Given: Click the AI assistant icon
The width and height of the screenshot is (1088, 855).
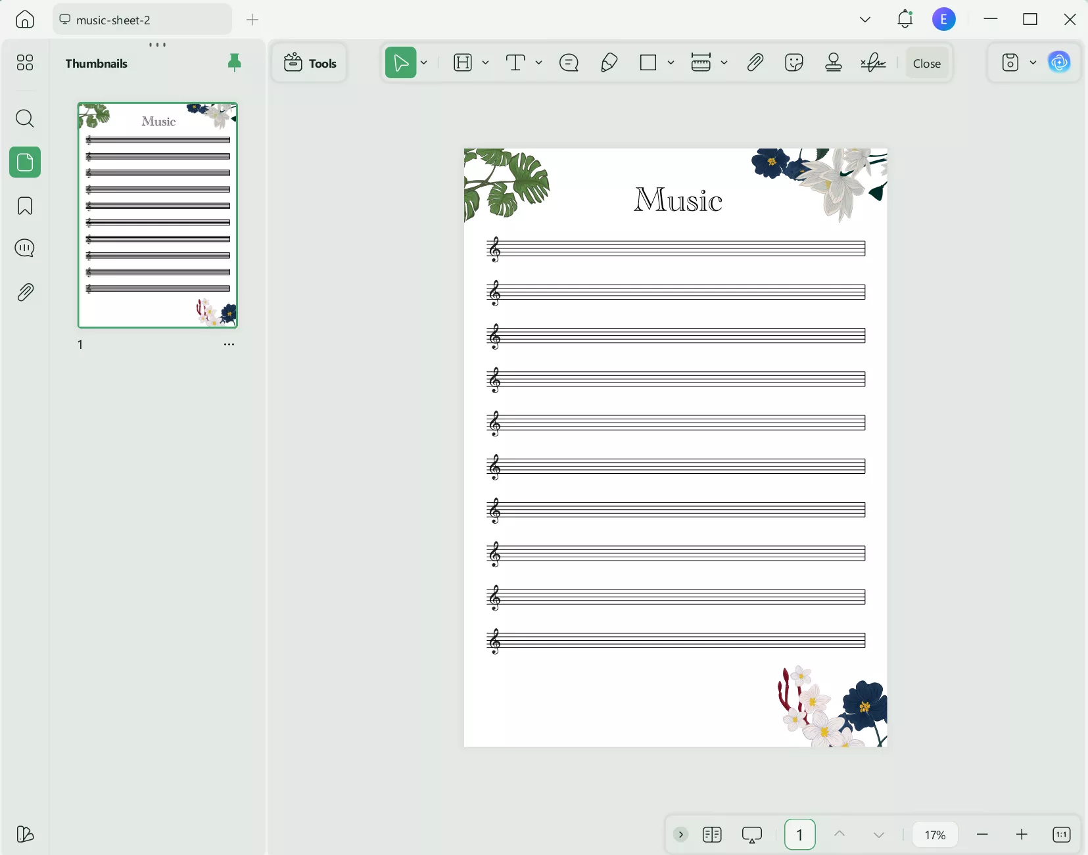Looking at the screenshot, I should pos(1059,63).
